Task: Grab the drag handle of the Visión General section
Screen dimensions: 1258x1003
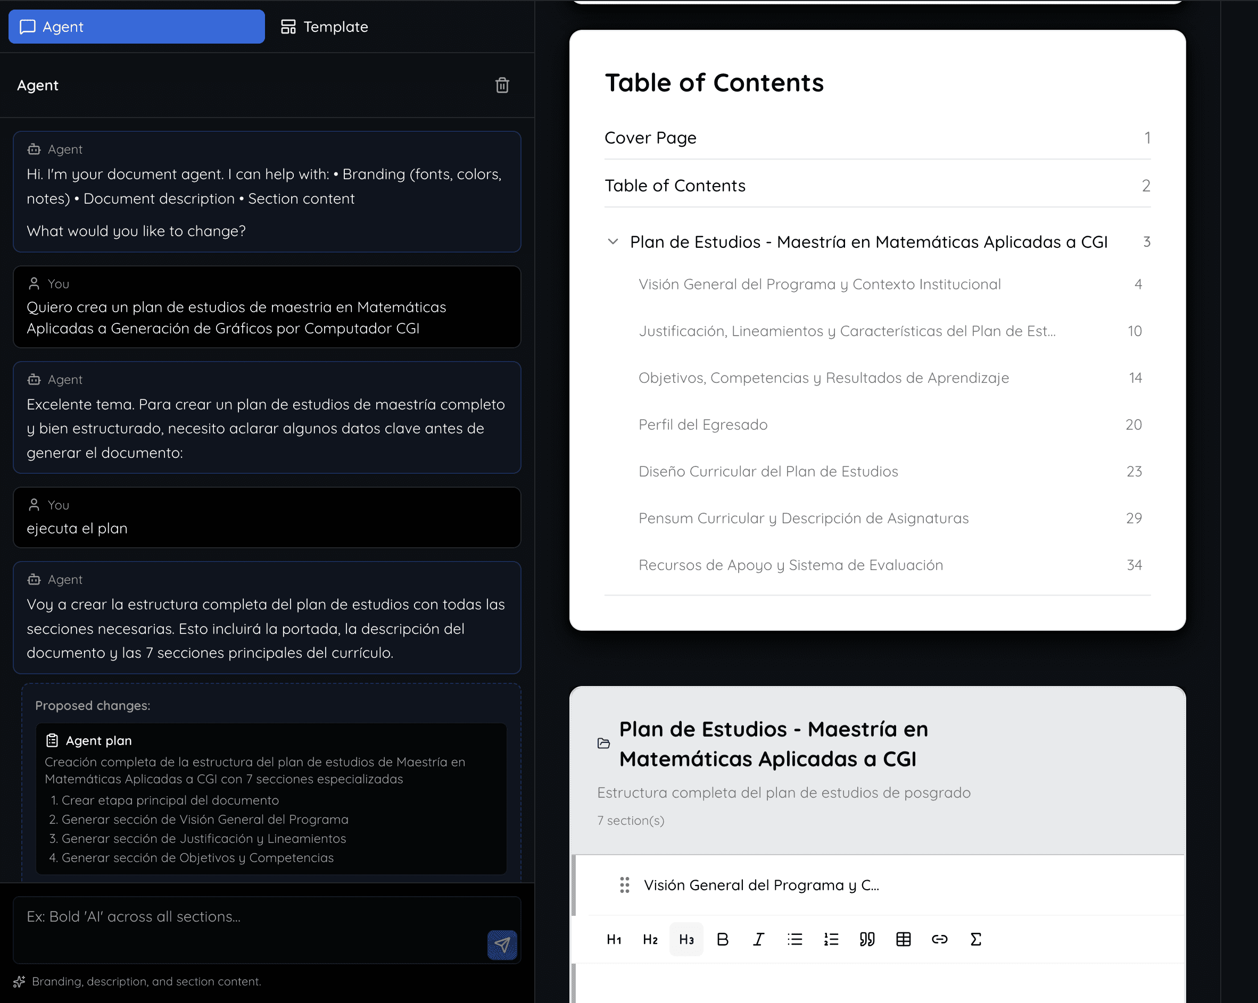Action: [624, 885]
